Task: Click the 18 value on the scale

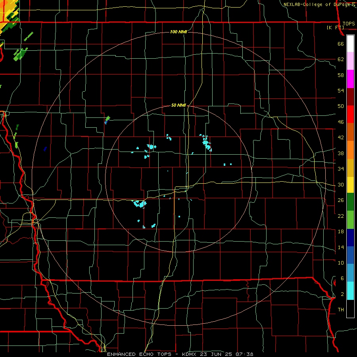Action: coord(341,232)
